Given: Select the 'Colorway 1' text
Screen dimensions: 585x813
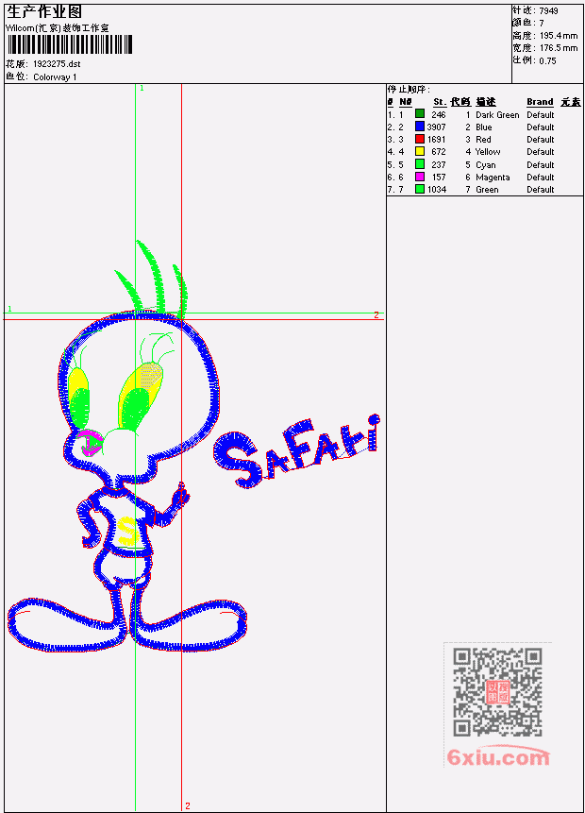Looking at the screenshot, I should coord(55,77).
